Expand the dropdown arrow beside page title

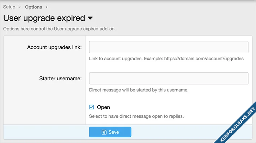pos(90,18)
